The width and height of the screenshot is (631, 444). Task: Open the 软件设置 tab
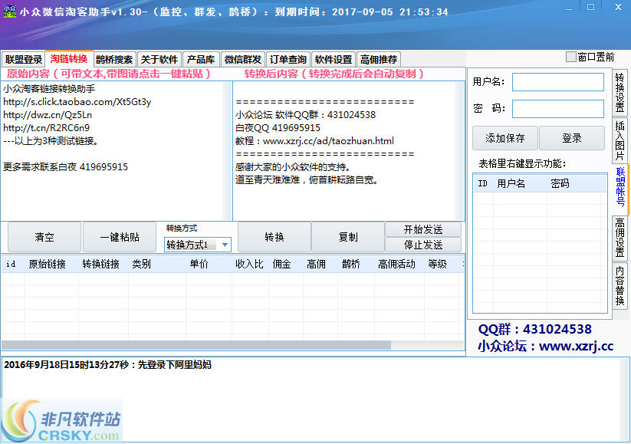pos(333,59)
